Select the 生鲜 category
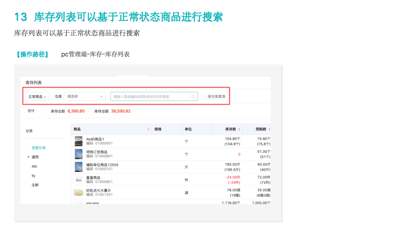This screenshot has height=235, width=419. pyautogui.click(x=35, y=185)
